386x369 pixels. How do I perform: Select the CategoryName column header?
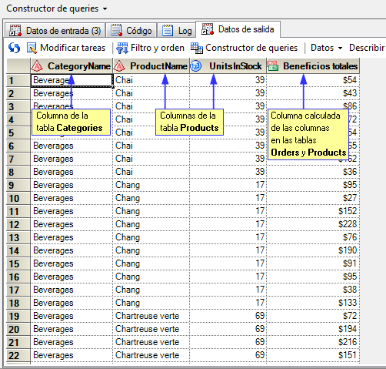pos(72,66)
